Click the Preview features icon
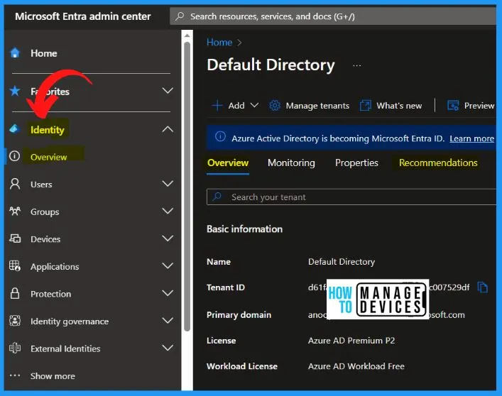 (x=453, y=105)
